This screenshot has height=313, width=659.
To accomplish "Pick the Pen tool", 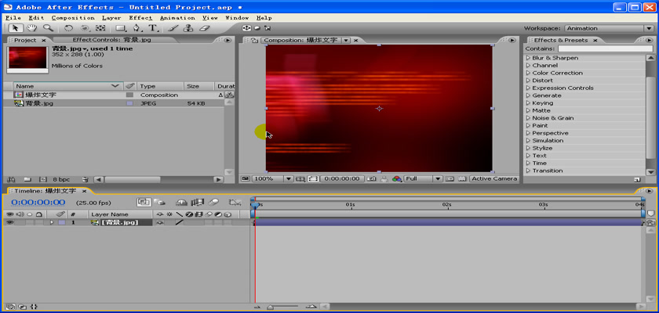I will coord(137,28).
